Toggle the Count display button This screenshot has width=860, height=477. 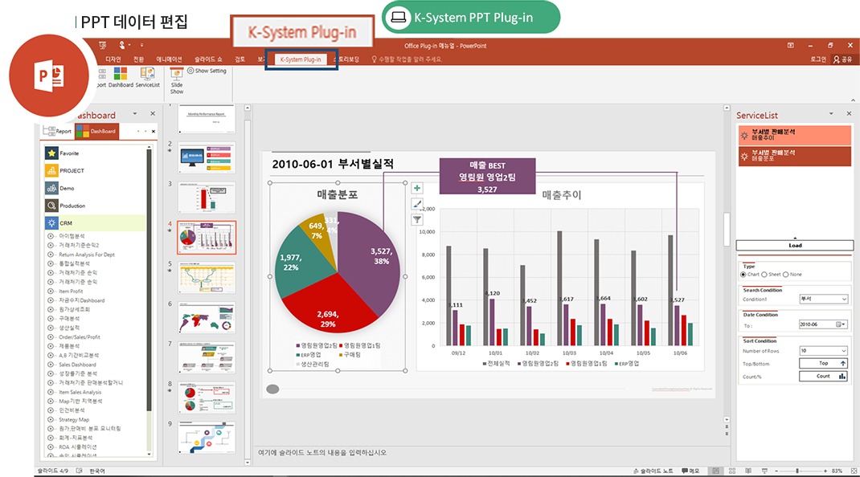[x=823, y=376]
